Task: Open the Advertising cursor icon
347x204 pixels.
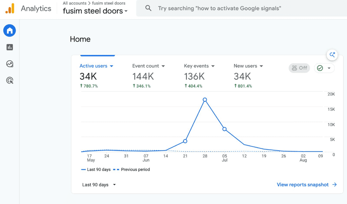Action: coord(10,81)
